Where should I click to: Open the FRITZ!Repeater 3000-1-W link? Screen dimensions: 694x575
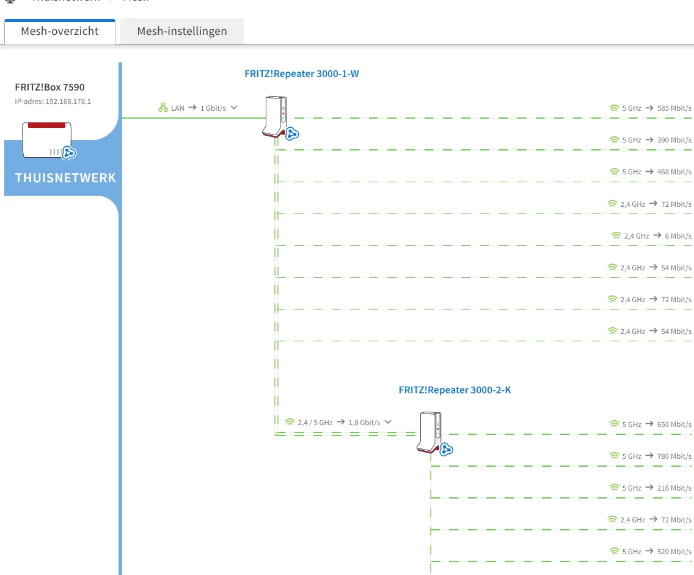pyautogui.click(x=302, y=73)
